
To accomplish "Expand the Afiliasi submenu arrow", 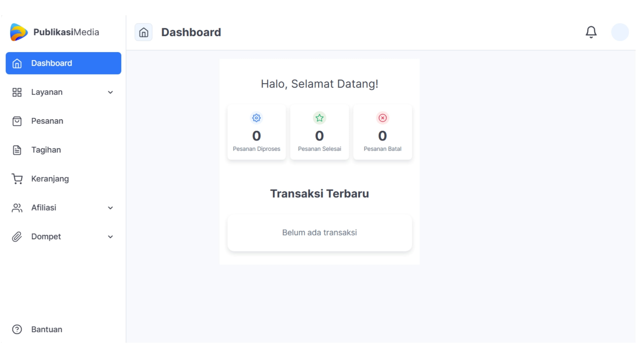I will (x=110, y=208).
